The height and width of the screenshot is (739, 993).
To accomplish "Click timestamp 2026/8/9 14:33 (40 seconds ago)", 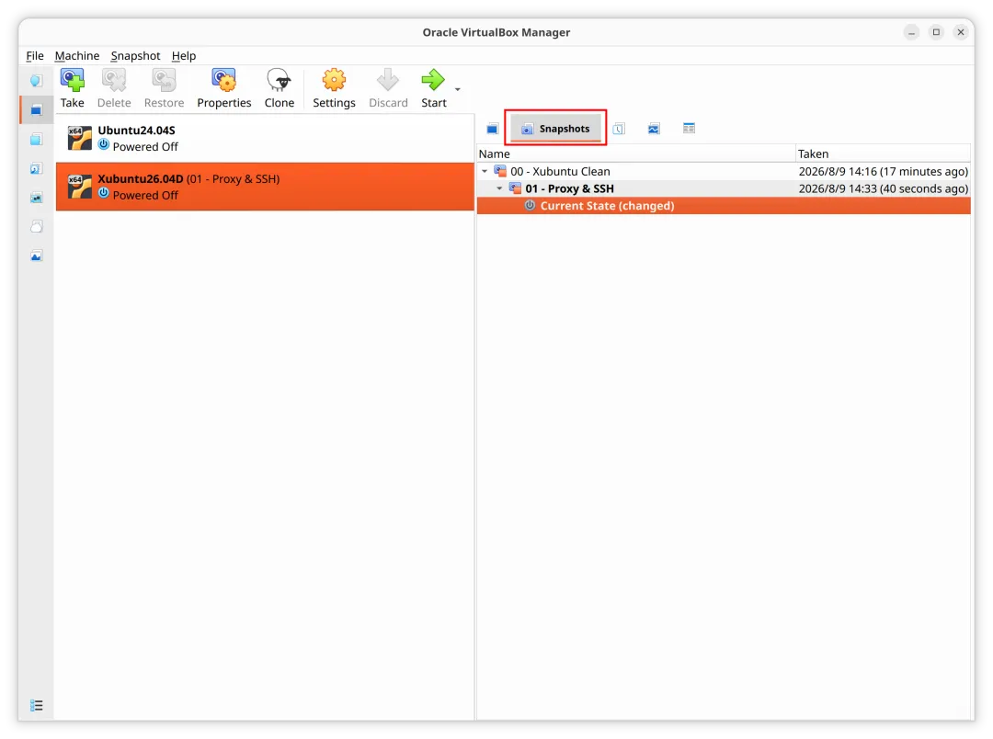I will (x=883, y=188).
